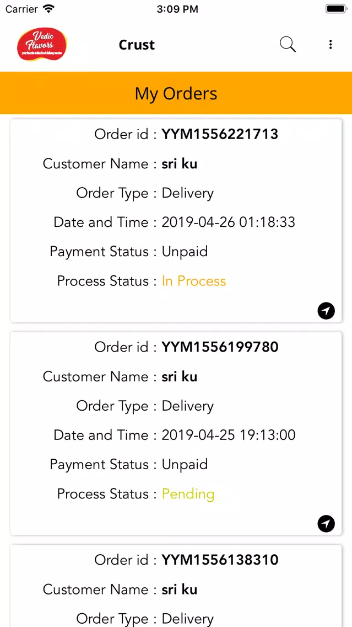Select date 2019-04-26 01:18:33
The image size is (352, 627).
[228, 222]
